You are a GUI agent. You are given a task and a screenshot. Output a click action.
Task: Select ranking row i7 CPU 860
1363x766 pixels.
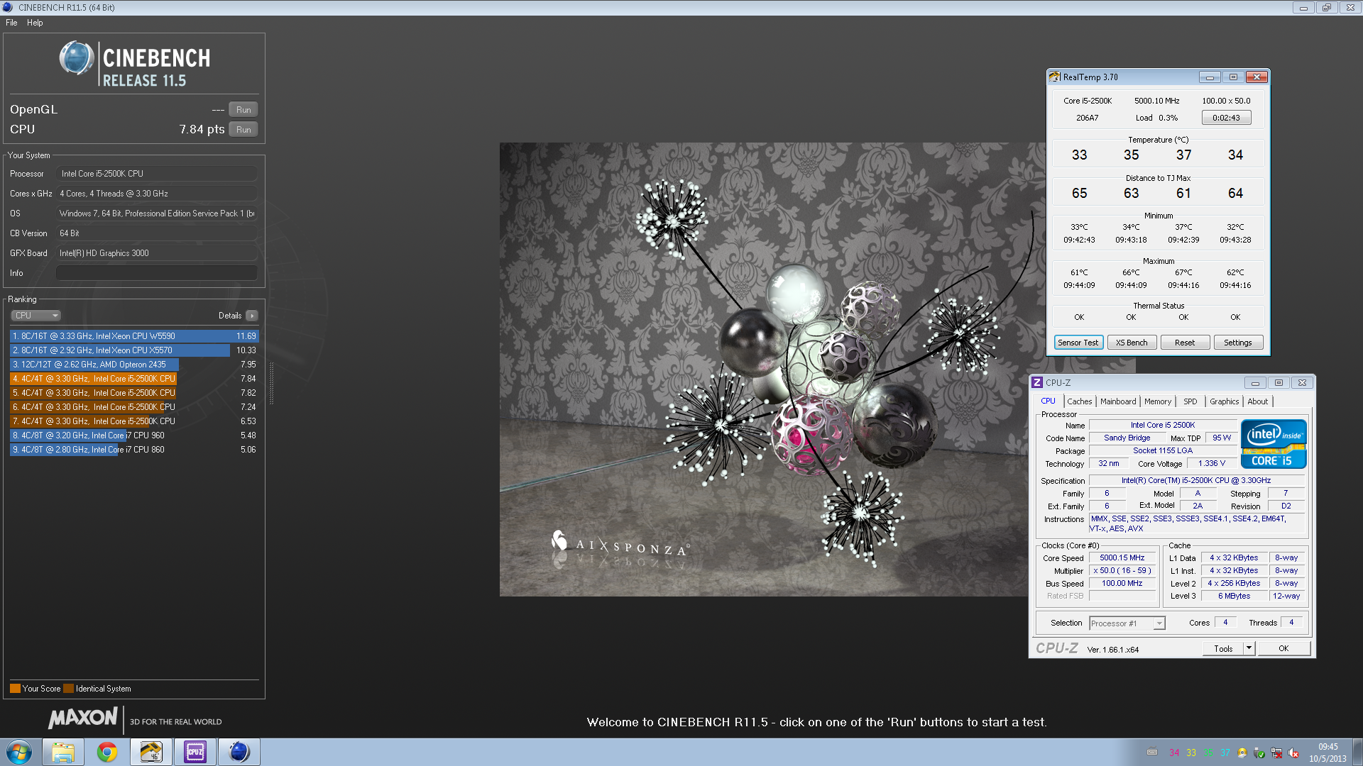click(x=134, y=450)
